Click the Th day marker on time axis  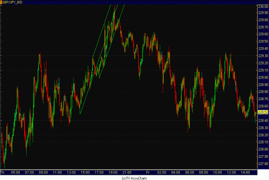click(3, 172)
